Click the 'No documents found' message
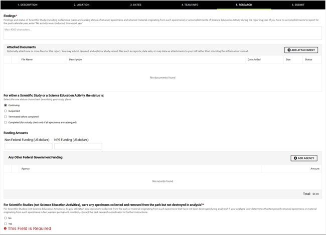 pyautogui.click(x=163, y=77)
